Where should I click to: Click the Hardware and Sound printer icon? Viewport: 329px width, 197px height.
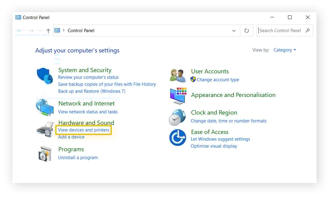(x=45, y=130)
